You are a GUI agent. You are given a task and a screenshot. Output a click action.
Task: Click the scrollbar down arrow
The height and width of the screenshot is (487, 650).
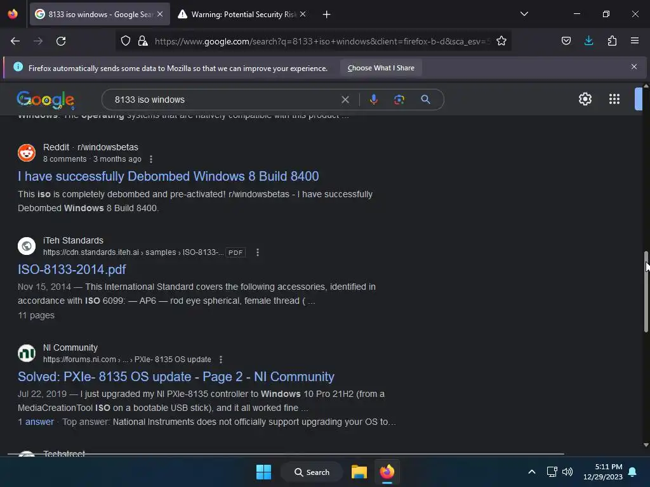[646, 445]
